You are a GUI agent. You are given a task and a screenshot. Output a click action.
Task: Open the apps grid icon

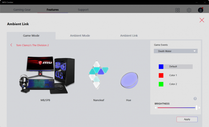[x=177, y=10]
